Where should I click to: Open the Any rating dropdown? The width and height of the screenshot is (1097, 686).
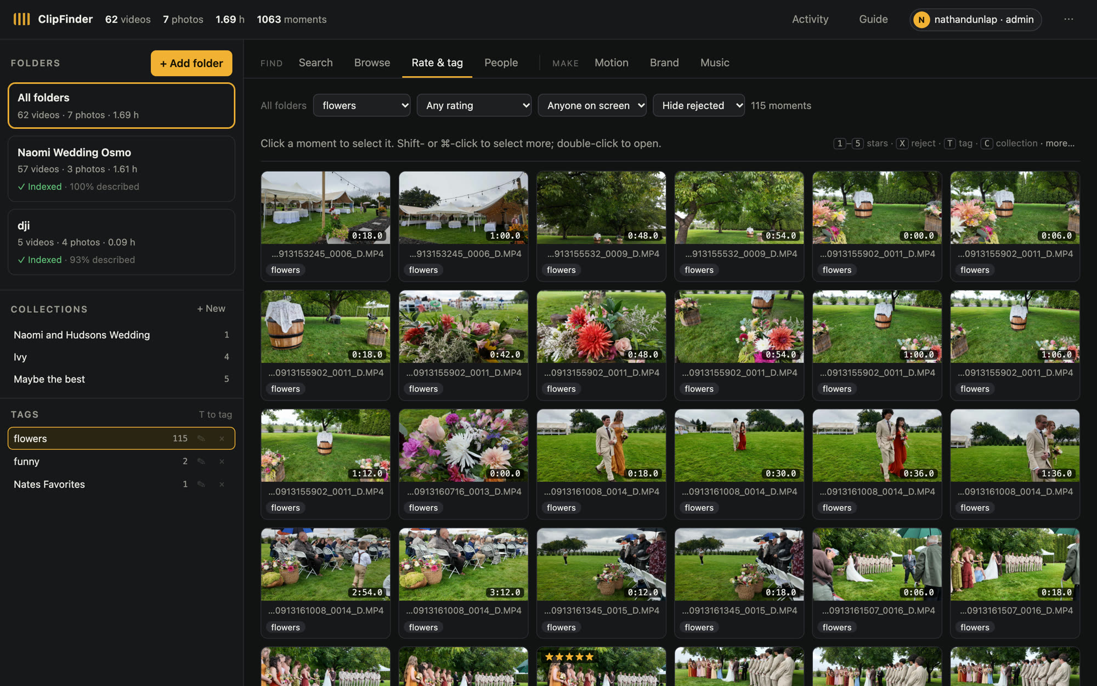(474, 105)
